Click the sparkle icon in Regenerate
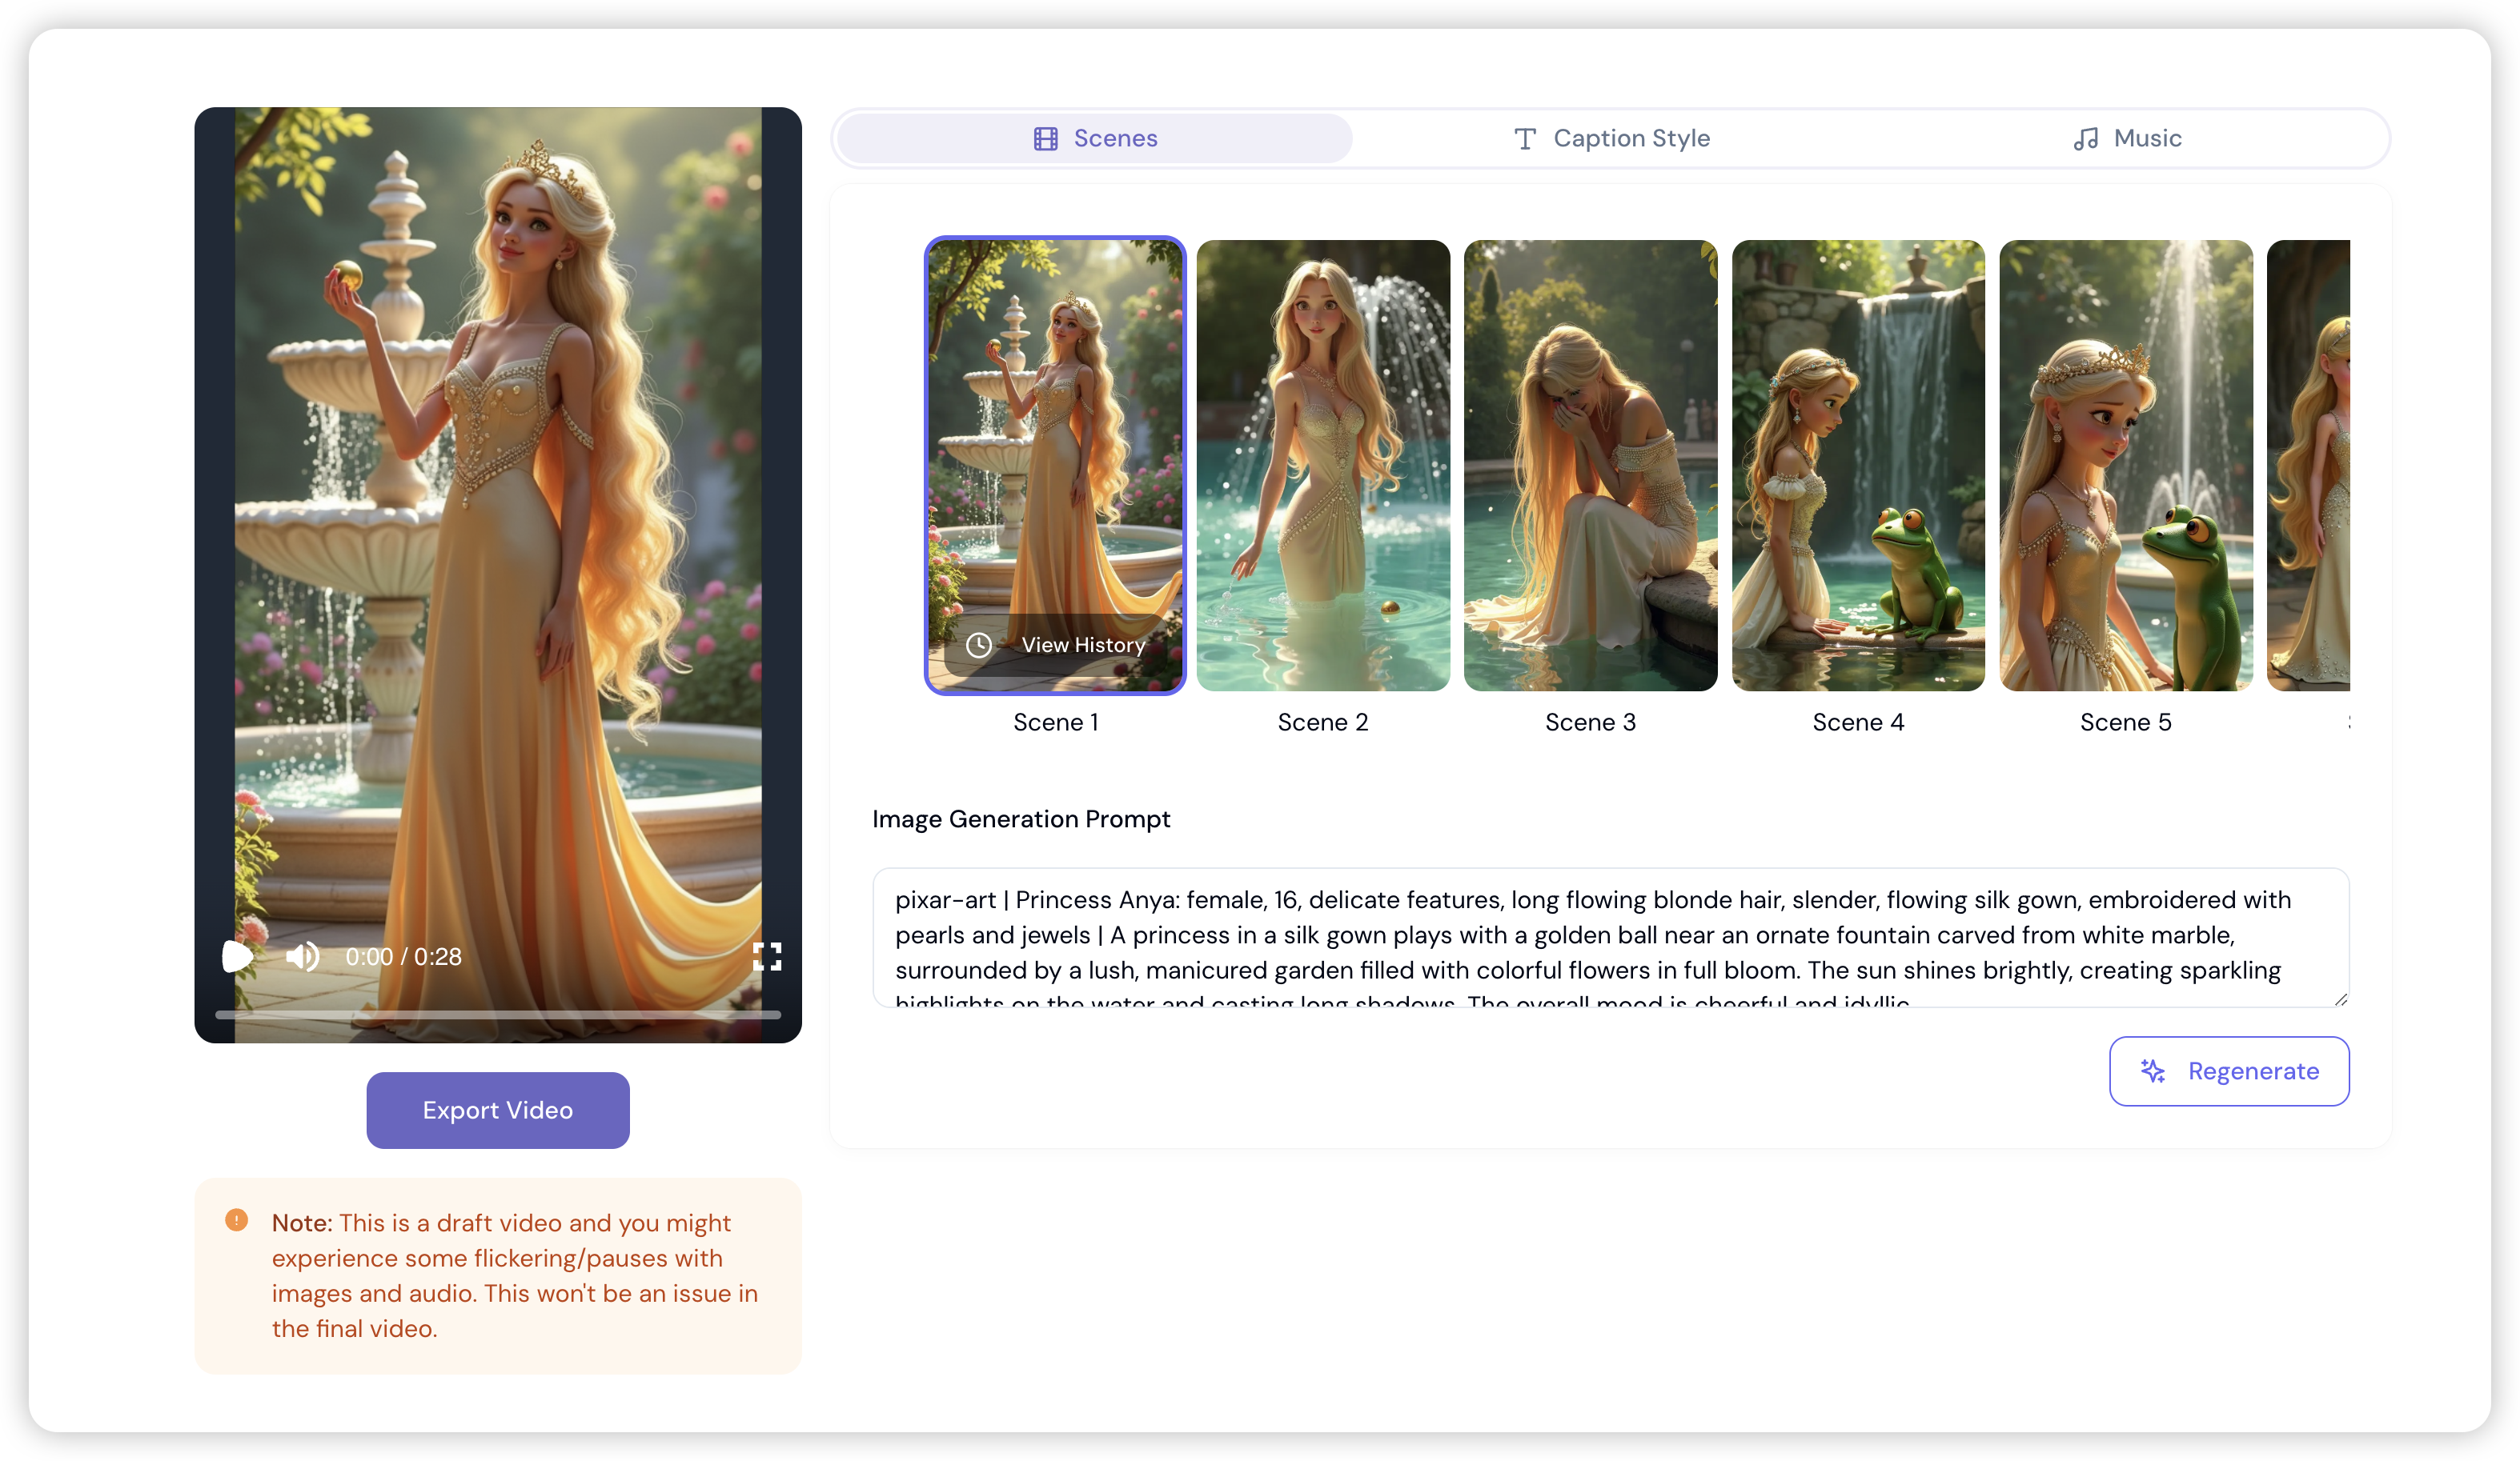2520x1461 pixels. (x=2152, y=1071)
